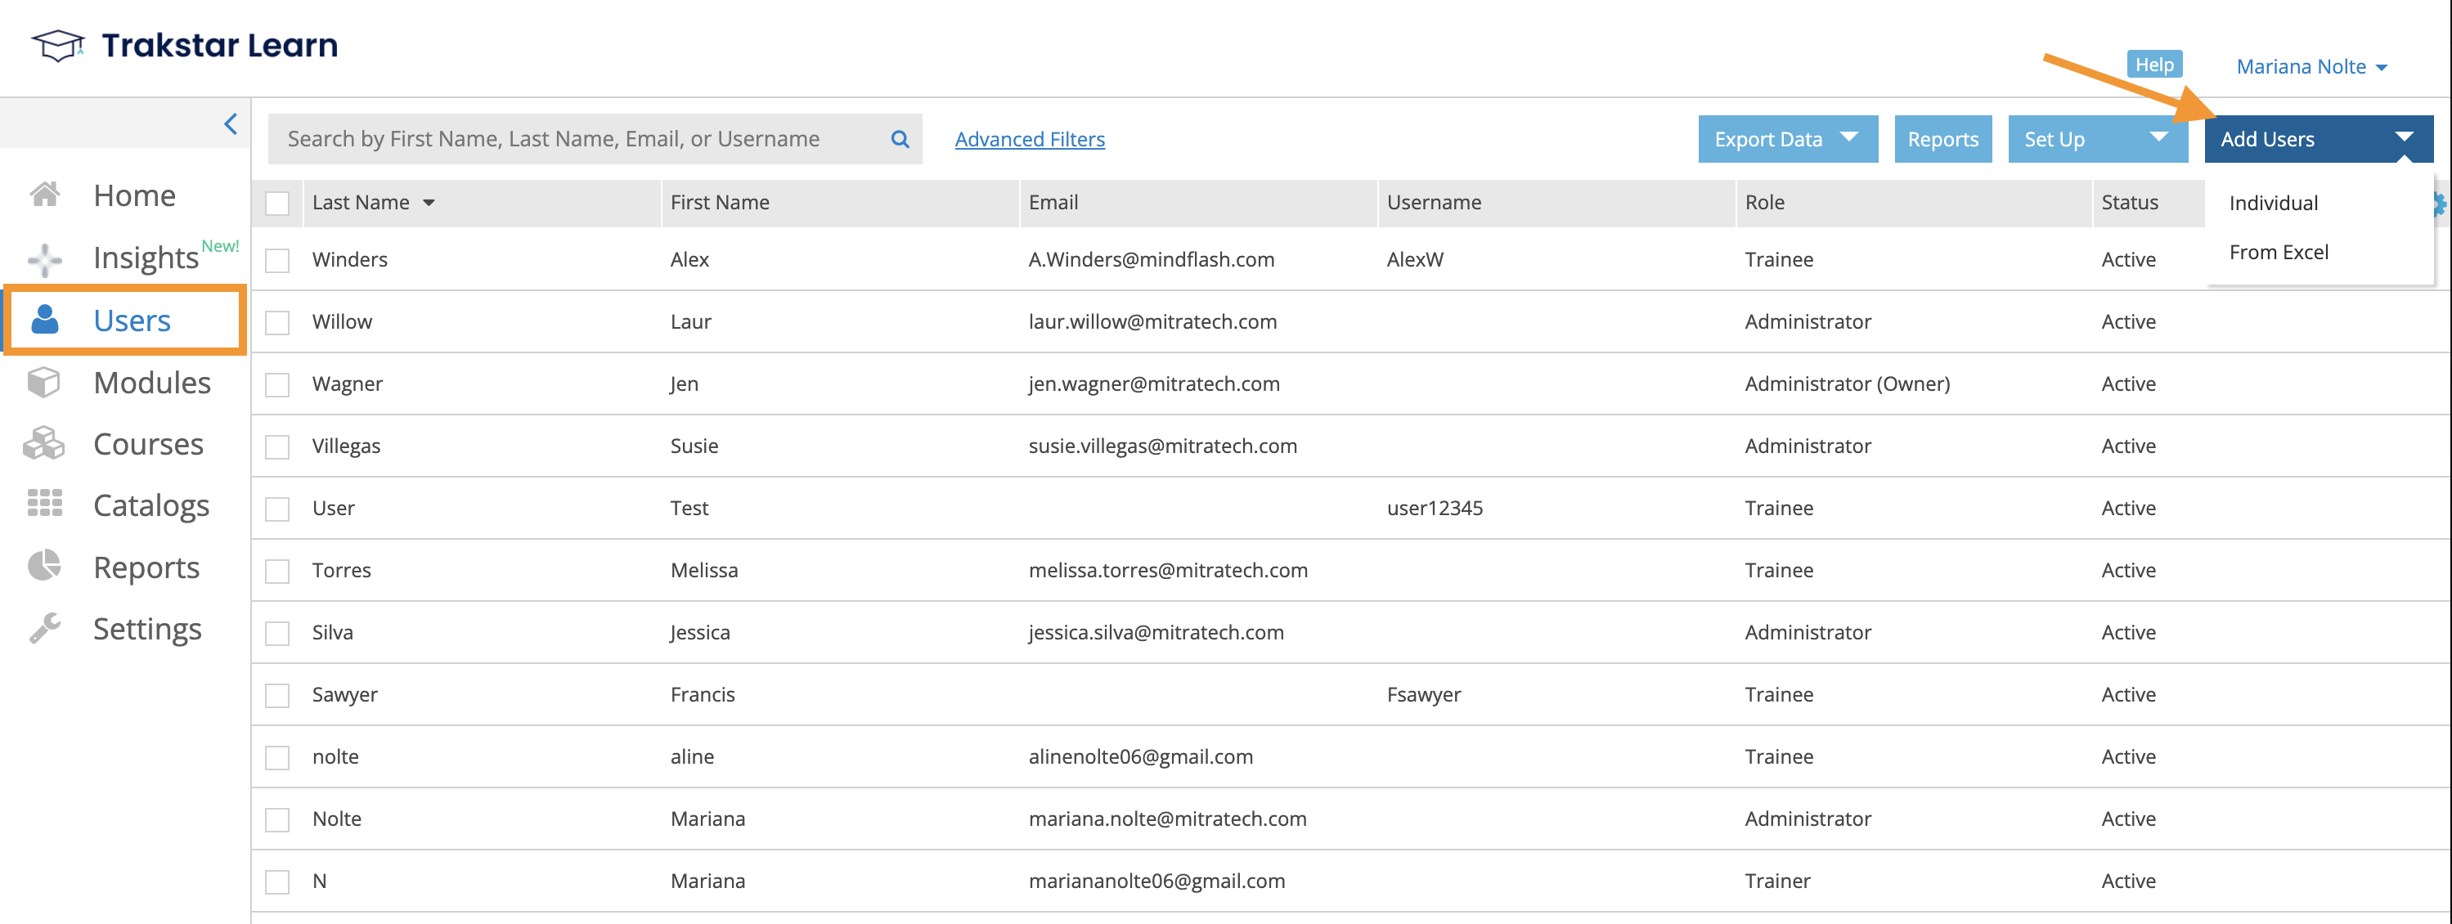Open the Users section in sidebar
The height and width of the screenshot is (924, 2452).
[132, 321]
